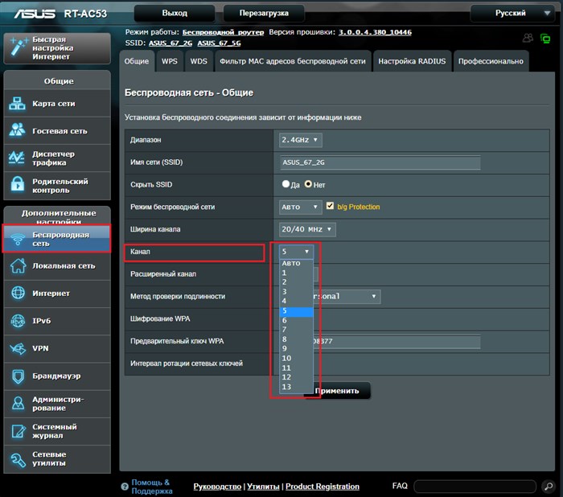
Task: Choose channel 11 in the Канал list
Action: [x=296, y=368]
